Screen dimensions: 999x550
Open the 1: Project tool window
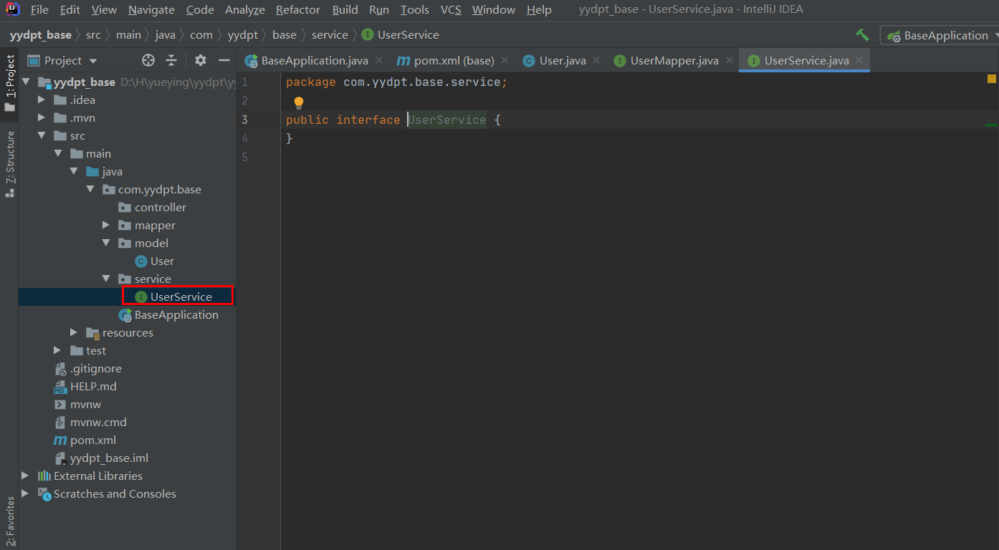(x=9, y=82)
